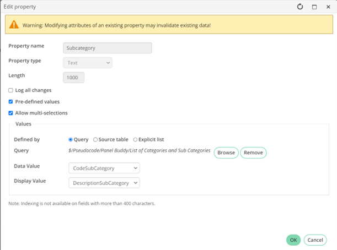Click the Remove button for the query
The width and height of the screenshot is (337, 250).
pyautogui.click(x=253, y=153)
